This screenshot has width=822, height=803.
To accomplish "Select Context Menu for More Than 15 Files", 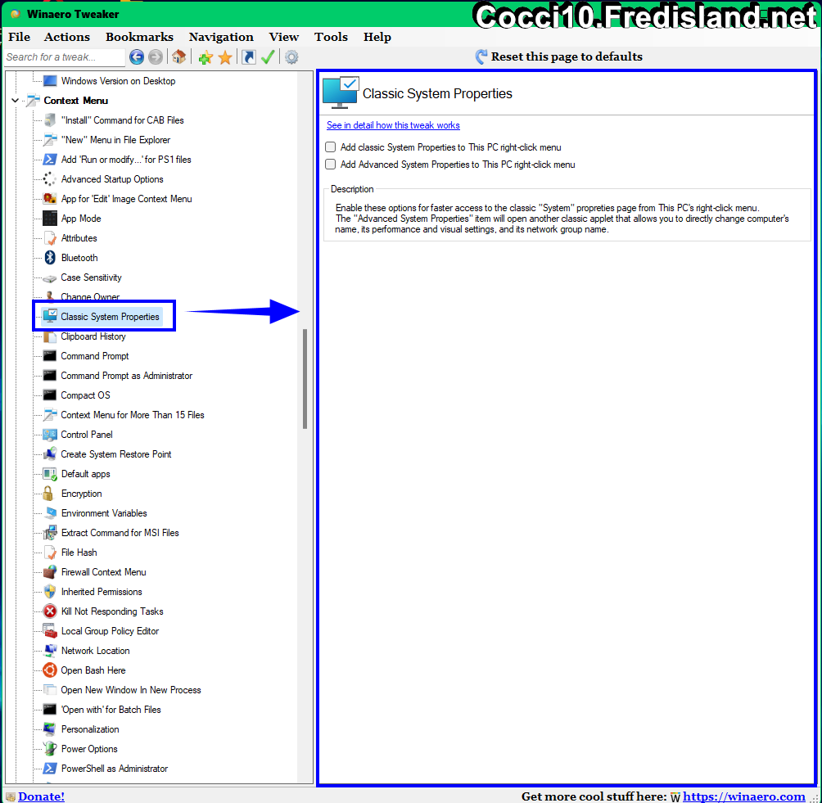I will 133,415.
